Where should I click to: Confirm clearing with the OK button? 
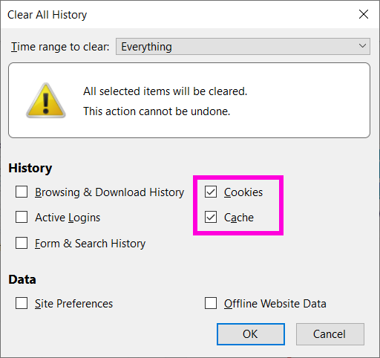tap(251, 334)
